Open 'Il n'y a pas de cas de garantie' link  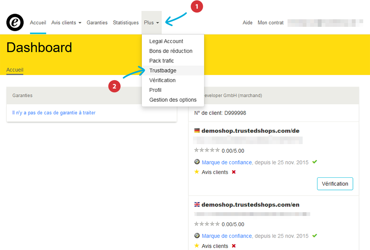[x=54, y=113]
